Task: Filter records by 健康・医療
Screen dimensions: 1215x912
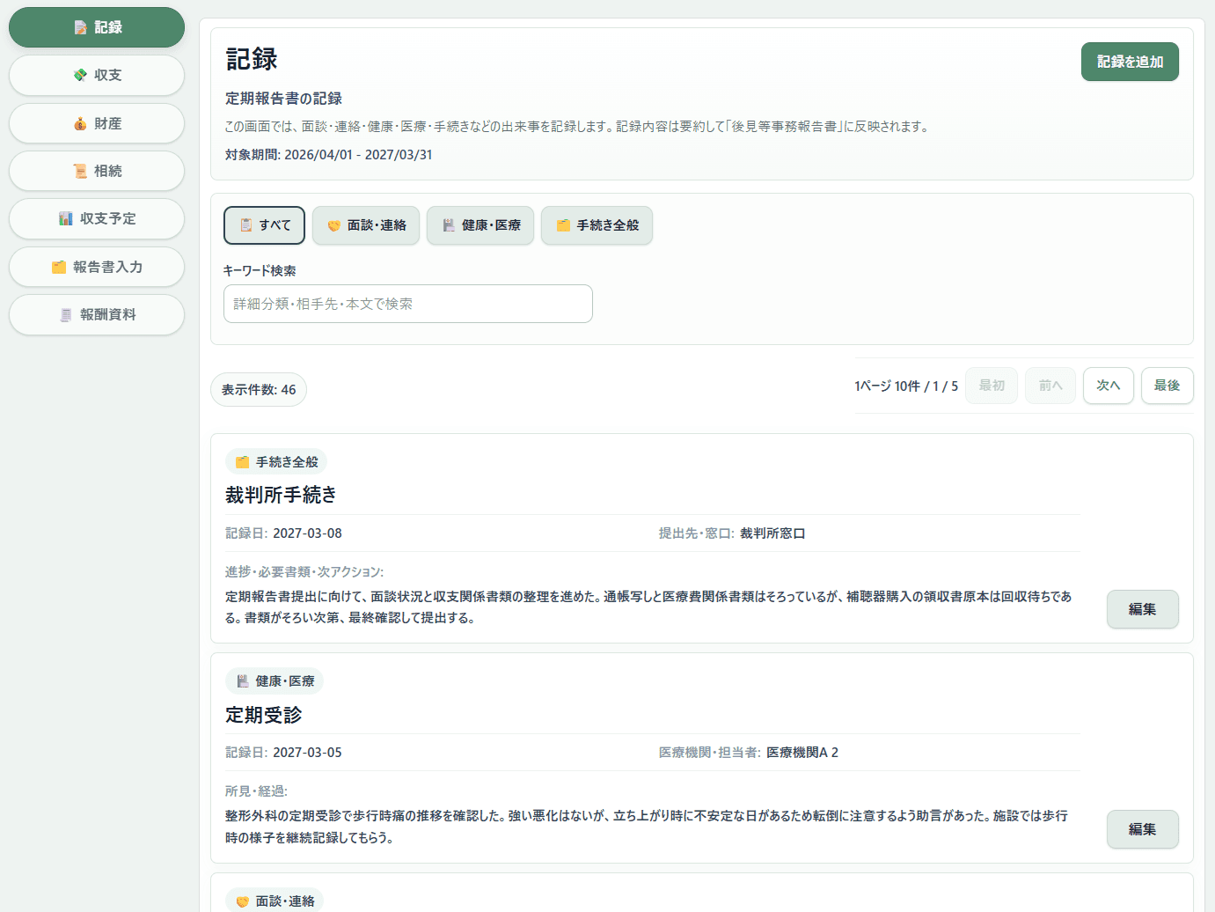Action: tap(480, 225)
